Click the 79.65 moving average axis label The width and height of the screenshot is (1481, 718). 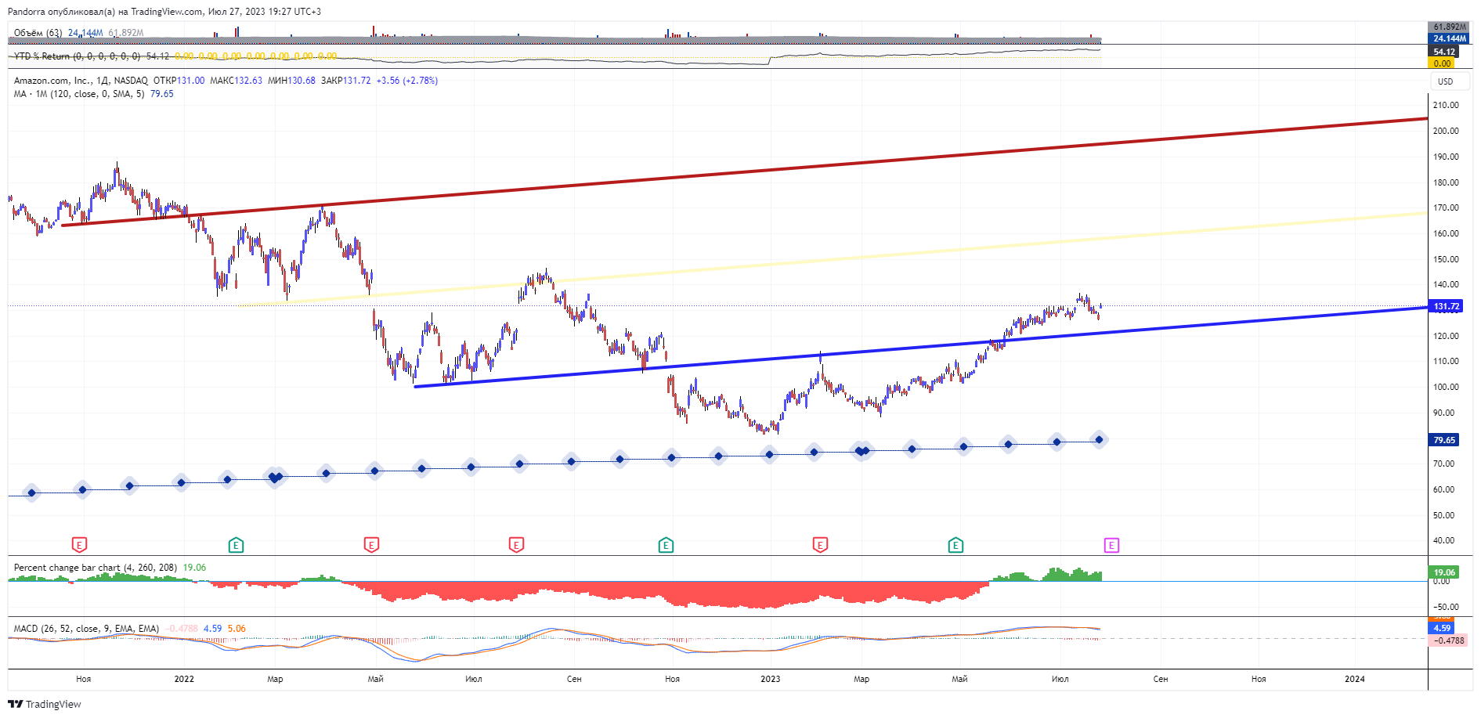pos(1444,440)
